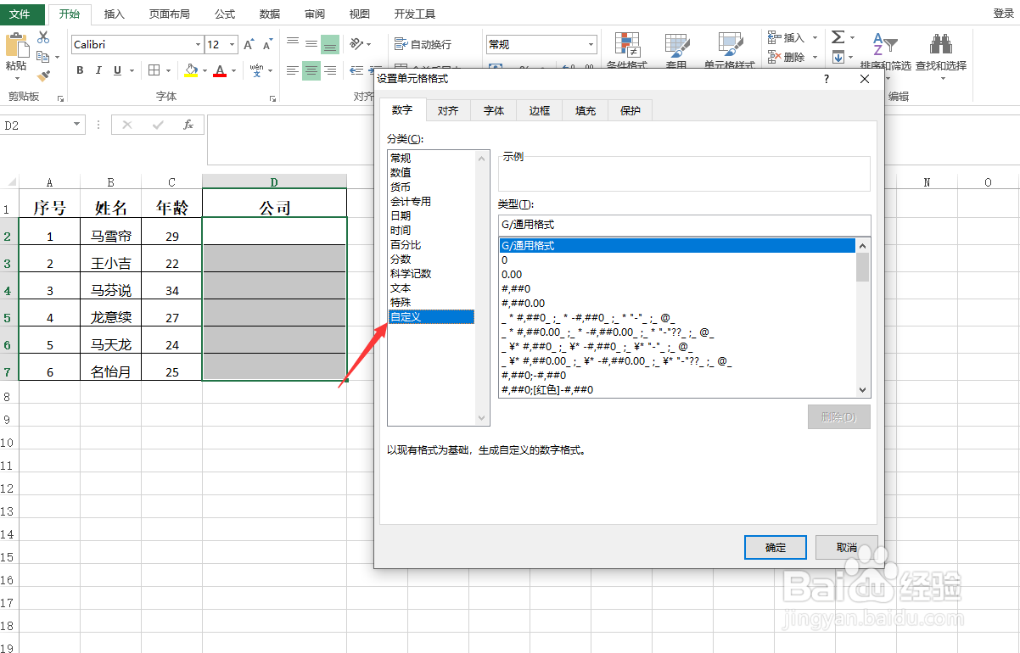
Task: Click 插入 insert cells icon
Action: [774, 37]
